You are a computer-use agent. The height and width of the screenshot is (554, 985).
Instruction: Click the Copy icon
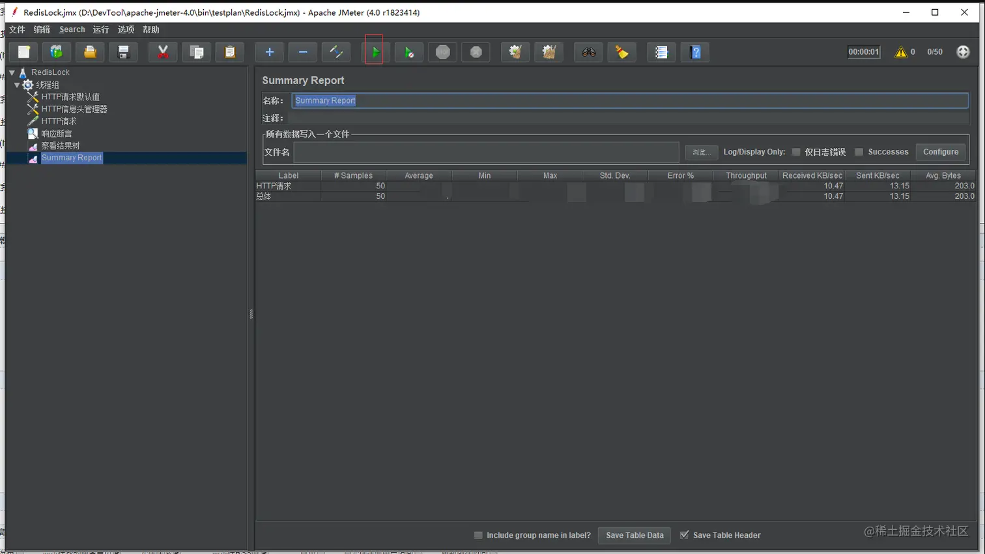click(x=196, y=52)
